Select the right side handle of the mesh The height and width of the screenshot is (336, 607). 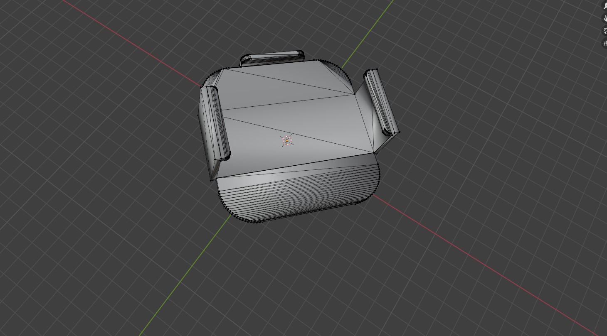pyautogui.click(x=381, y=102)
